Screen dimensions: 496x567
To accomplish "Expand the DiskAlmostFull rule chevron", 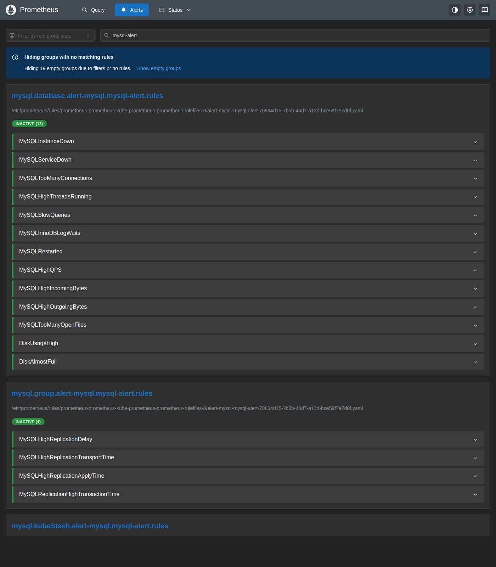I will pos(475,362).
